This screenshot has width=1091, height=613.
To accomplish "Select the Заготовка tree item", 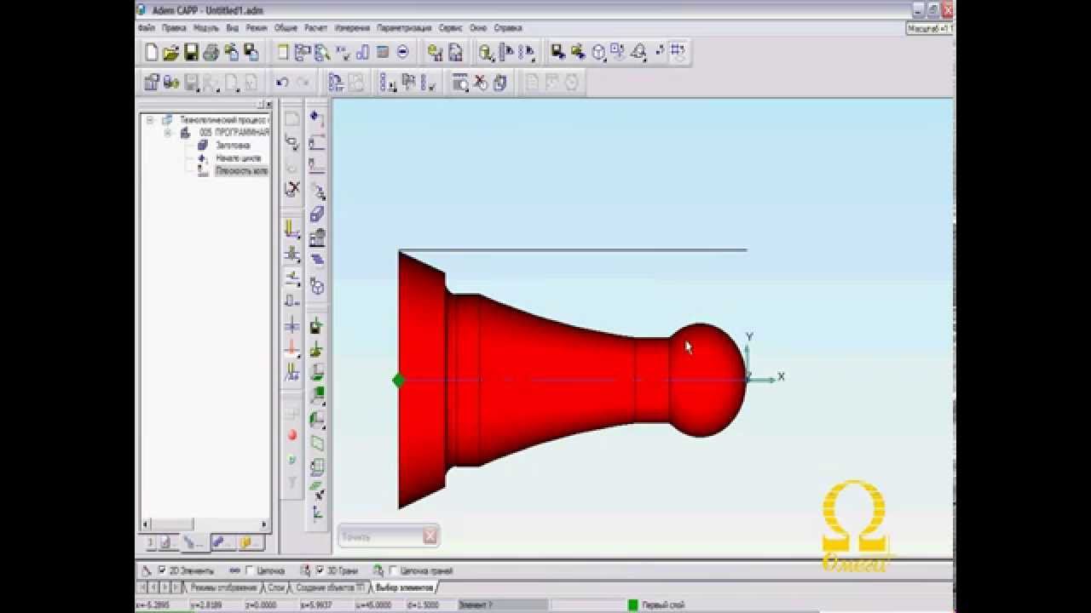I will point(232,146).
